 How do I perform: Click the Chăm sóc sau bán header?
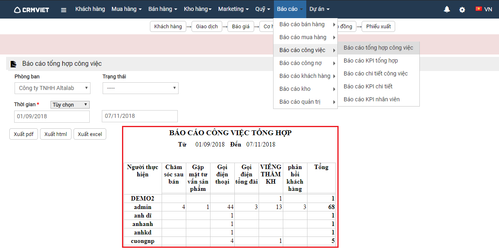pos(174,174)
